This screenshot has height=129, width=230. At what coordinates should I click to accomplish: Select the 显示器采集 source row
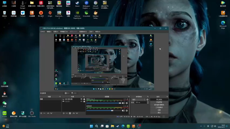coord(74,99)
